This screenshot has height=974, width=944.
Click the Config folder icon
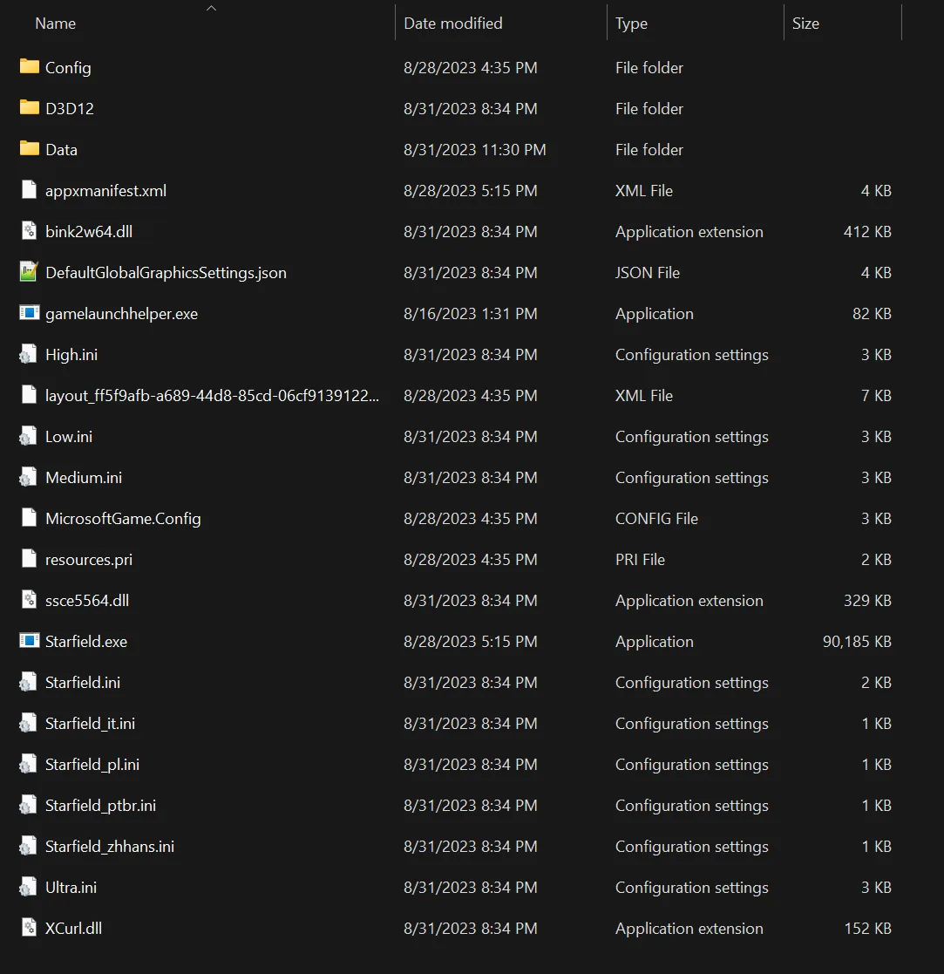[x=29, y=66]
